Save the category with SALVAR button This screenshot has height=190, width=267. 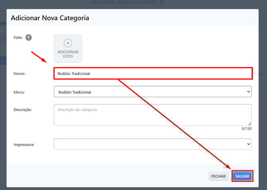(242, 176)
